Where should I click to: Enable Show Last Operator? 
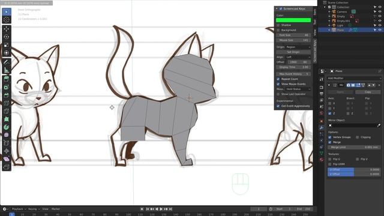pos(278,94)
